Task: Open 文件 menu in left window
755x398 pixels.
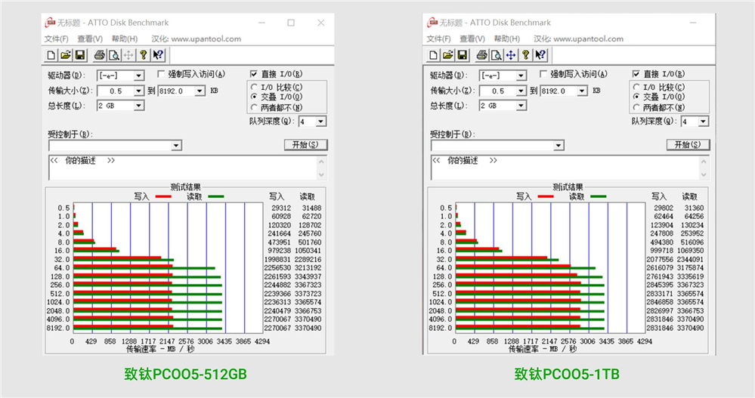Action: pos(57,39)
